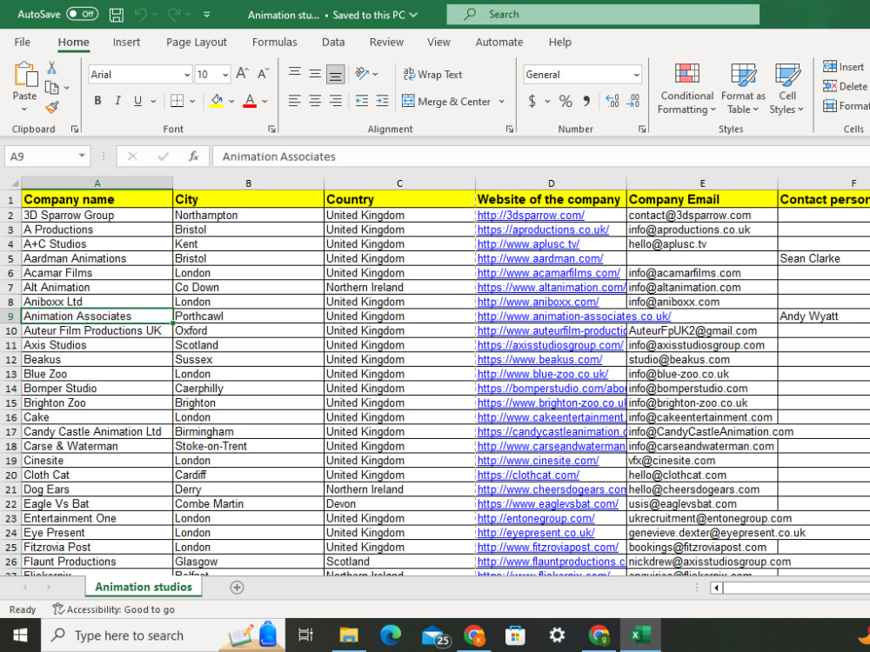Viewport: 870px width, 652px height.
Task: Toggle Wrap Text for the cell
Action: 432,74
